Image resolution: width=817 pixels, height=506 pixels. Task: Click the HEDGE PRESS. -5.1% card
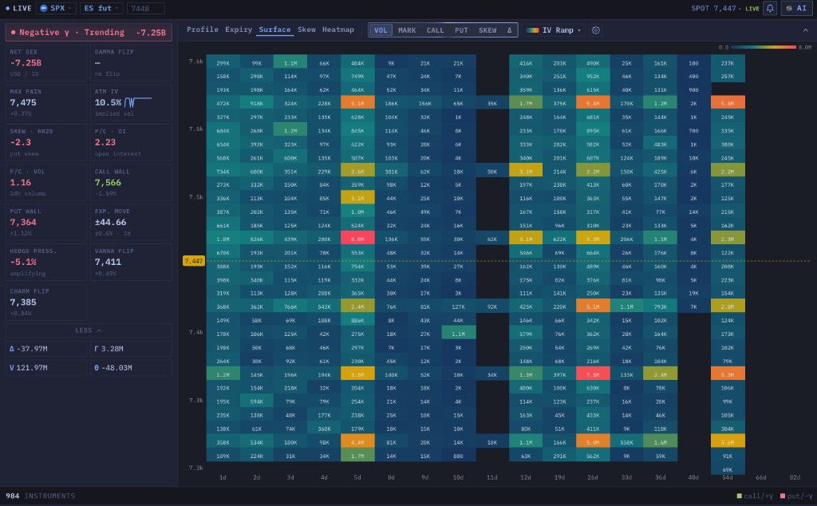pos(46,262)
